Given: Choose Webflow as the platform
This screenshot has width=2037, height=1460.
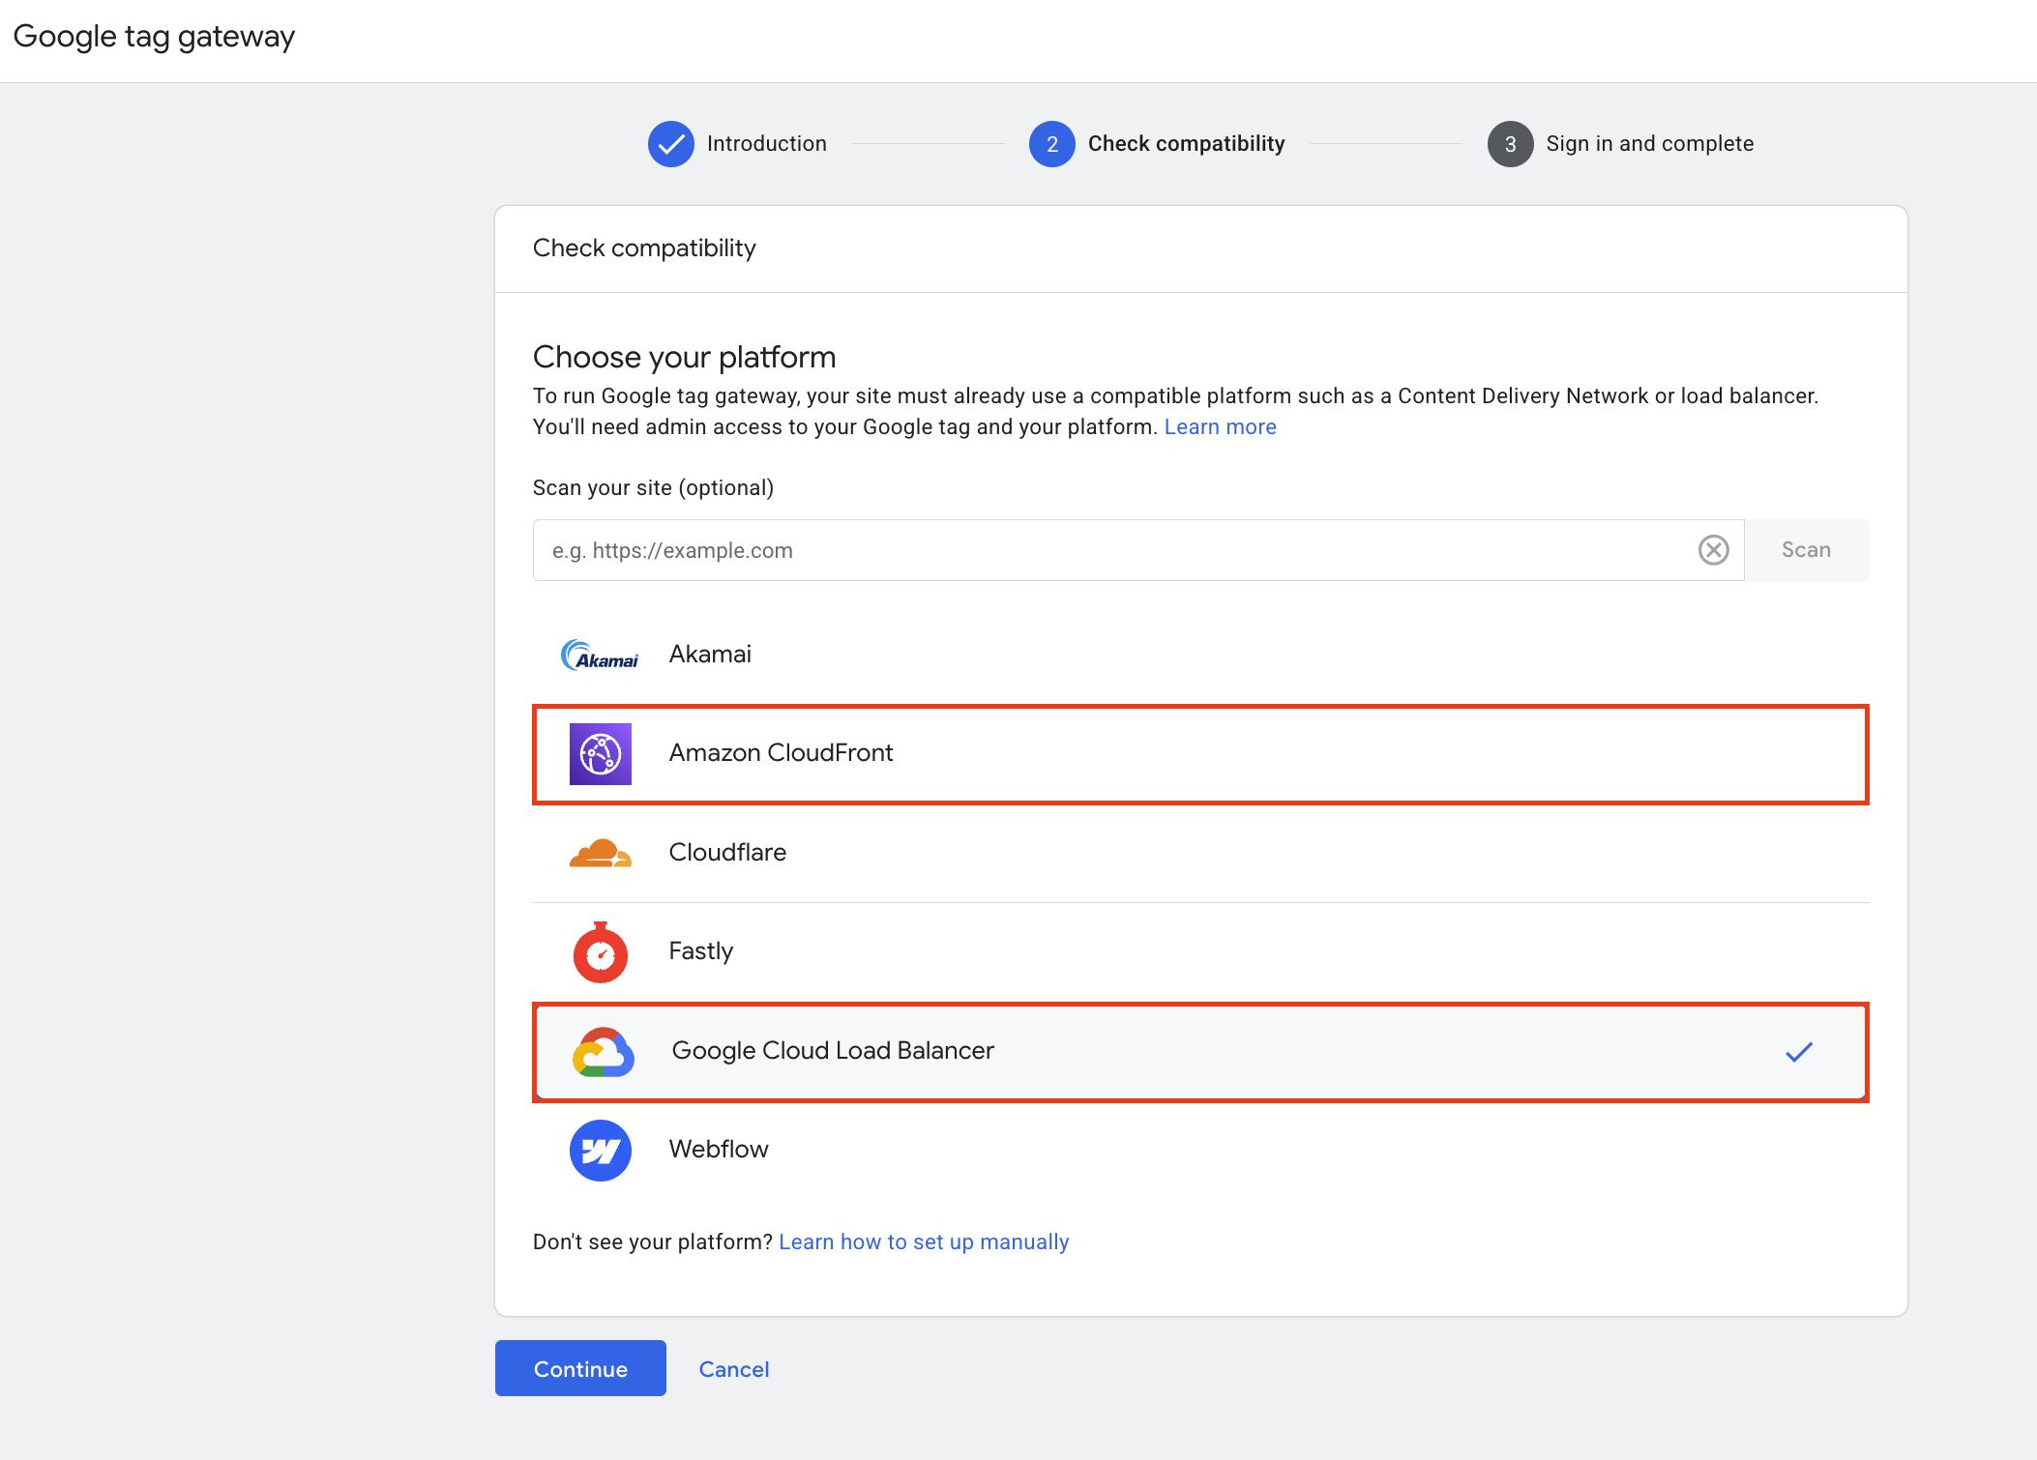Looking at the screenshot, I should [x=1200, y=1151].
